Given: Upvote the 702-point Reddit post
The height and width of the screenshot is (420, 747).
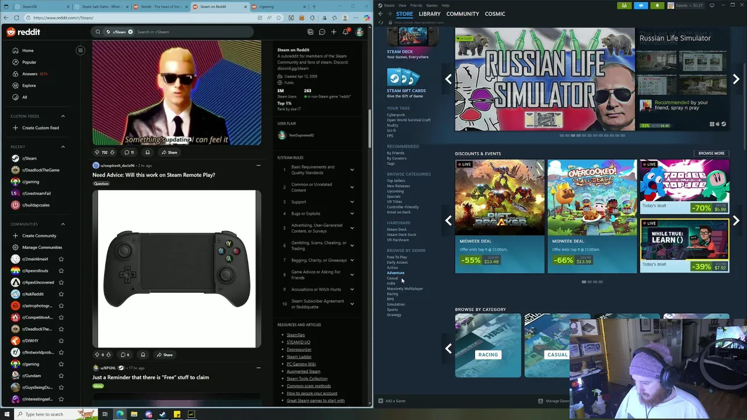Looking at the screenshot, I should tap(97, 152).
